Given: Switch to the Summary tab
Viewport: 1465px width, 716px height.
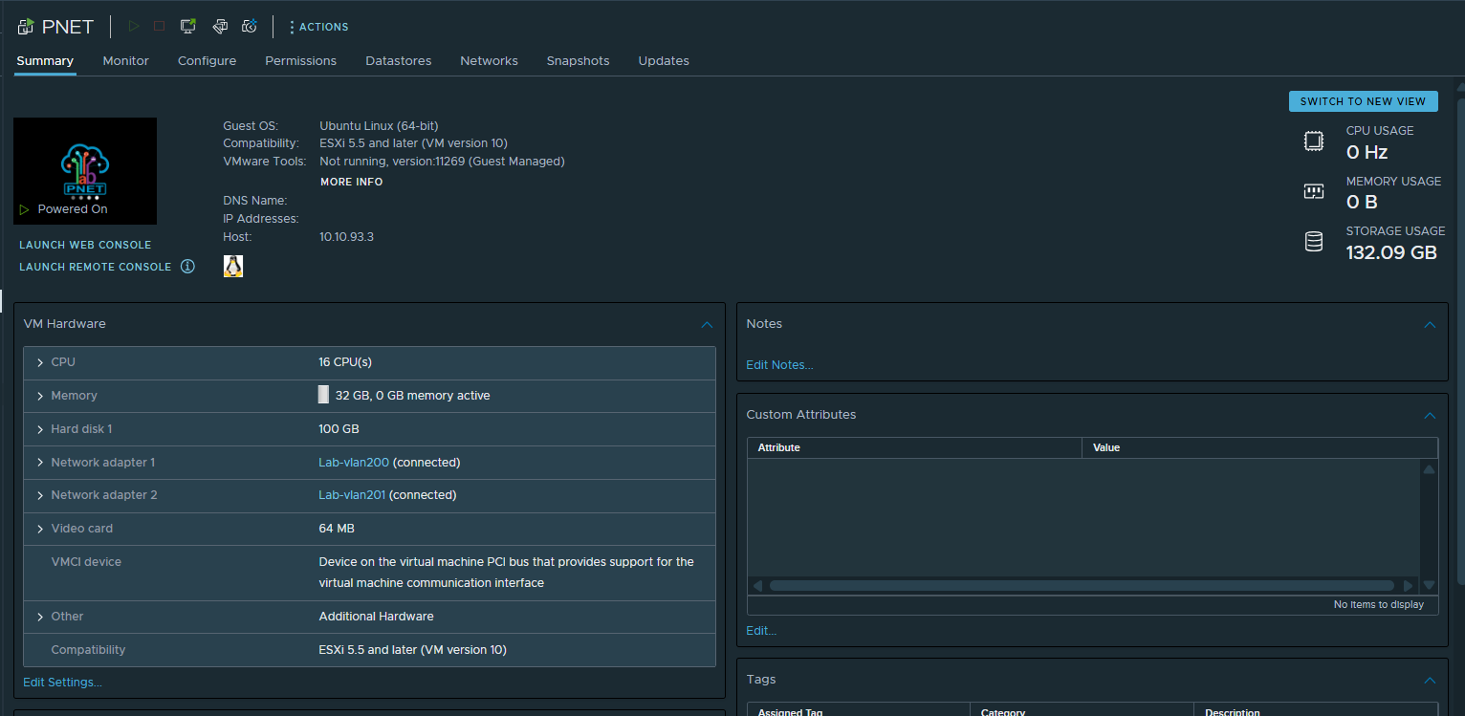Looking at the screenshot, I should pyautogui.click(x=45, y=61).
